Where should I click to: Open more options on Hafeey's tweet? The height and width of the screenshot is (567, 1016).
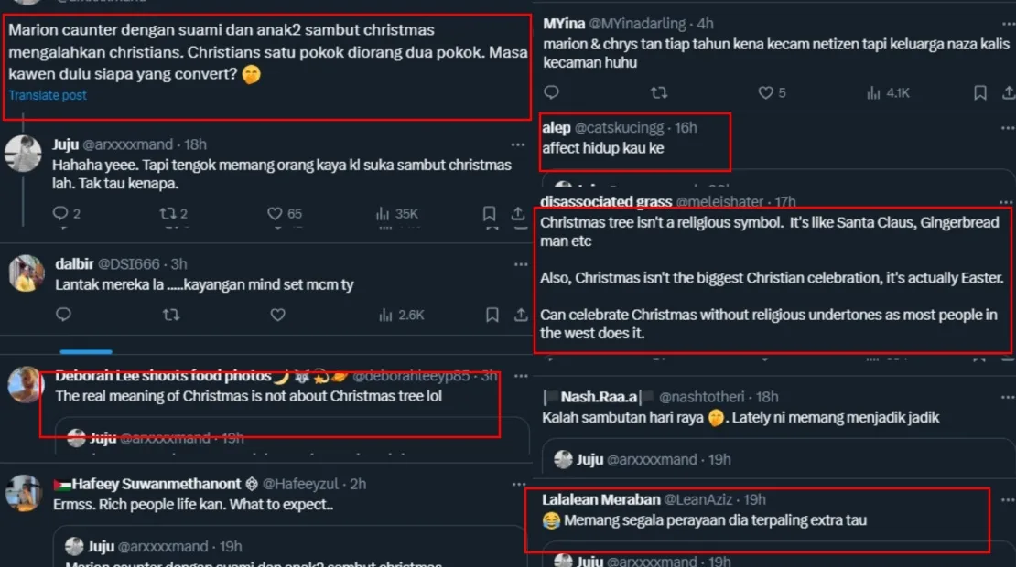[520, 484]
